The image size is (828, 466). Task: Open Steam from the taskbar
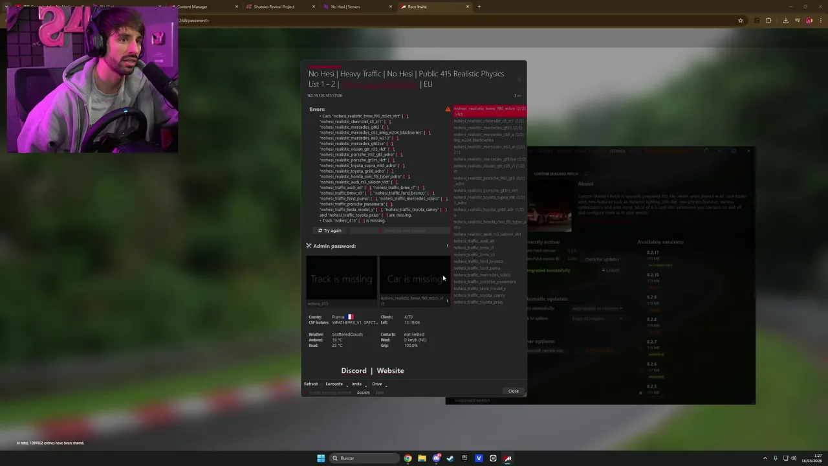450,458
